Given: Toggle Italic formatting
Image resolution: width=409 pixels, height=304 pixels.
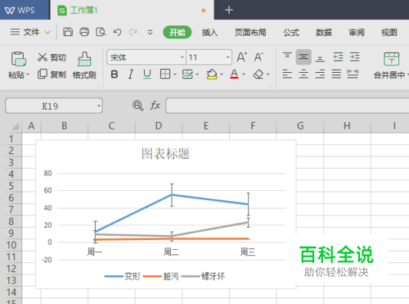Looking at the screenshot, I should point(131,75).
